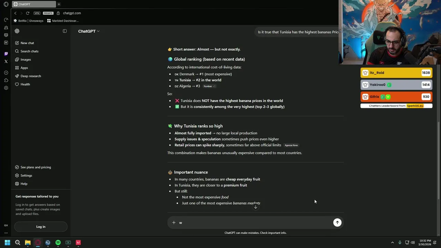
Task: Click the send message arrow button
Action: (x=337, y=223)
